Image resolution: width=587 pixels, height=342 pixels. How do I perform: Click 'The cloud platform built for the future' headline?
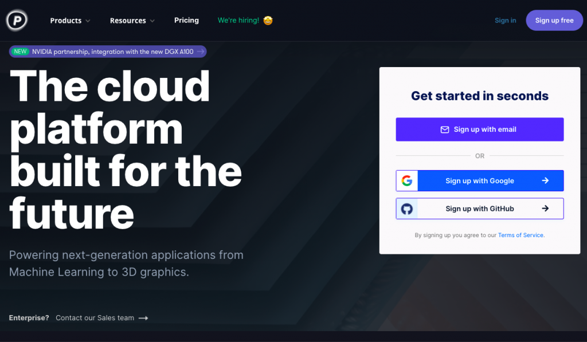(x=126, y=150)
